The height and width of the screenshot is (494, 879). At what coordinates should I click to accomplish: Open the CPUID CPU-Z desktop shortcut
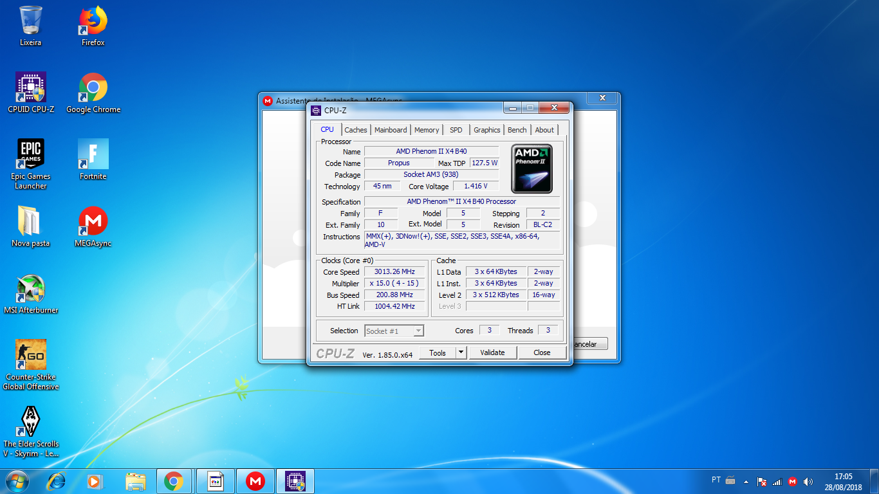(30, 93)
